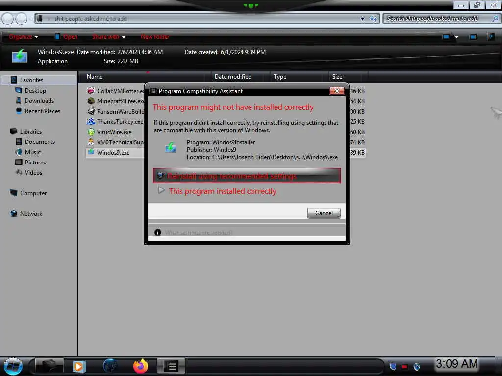Select Network in the navigation pane
Screen dimensions: 502x376
[31, 213]
